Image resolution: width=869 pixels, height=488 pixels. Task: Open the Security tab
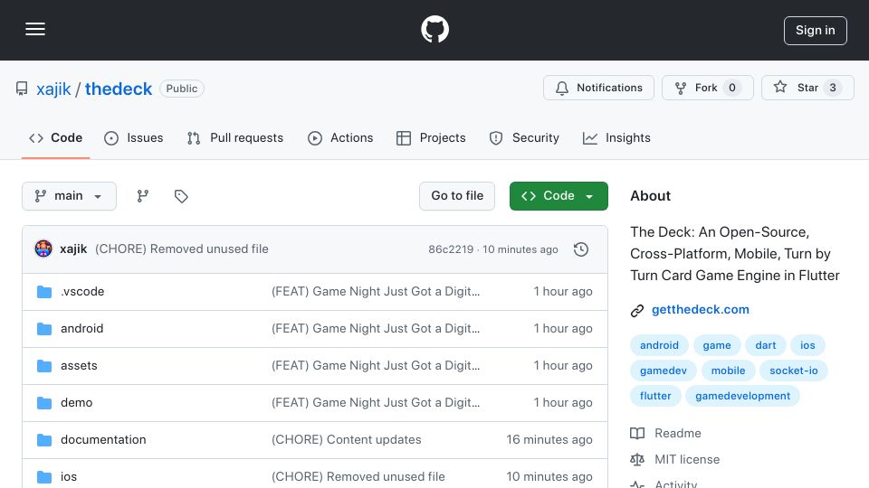pos(524,137)
